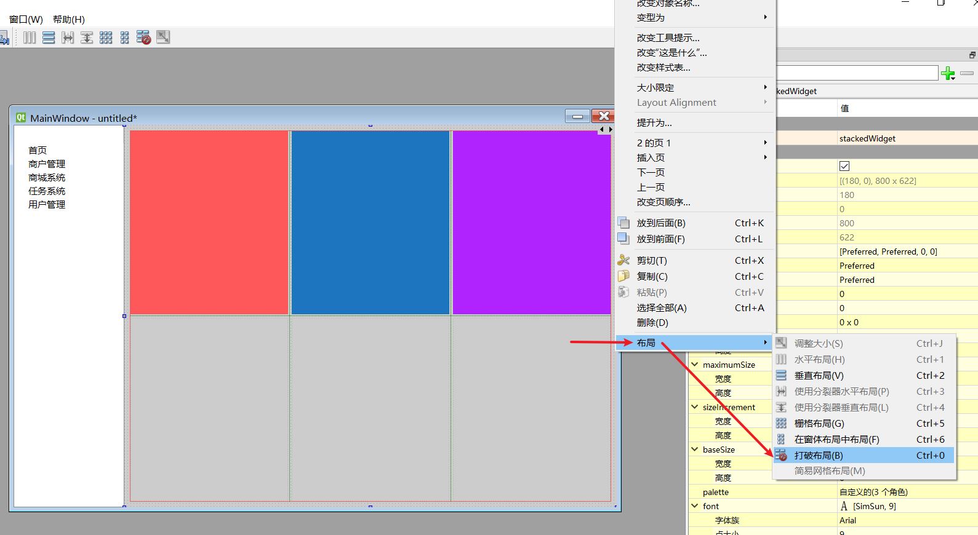Viewport: 978px width, 535px height.
Task: Choose 改变样式表... in context menu
Action: pyautogui.click(x=694, y=68)
